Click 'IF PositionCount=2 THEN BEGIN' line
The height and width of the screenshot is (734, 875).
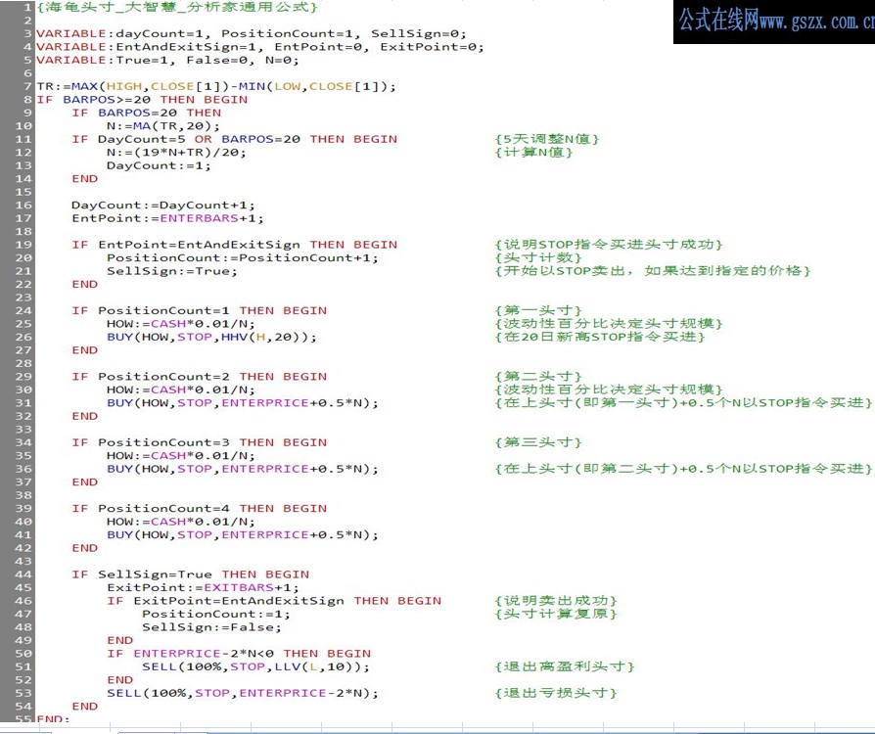pyautogui.click(x=200, y=377)
